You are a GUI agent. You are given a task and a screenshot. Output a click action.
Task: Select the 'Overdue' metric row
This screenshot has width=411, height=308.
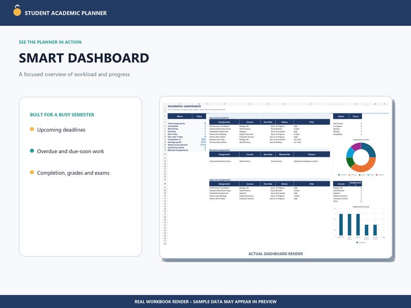pyautogui.click(x=187, y=131)
